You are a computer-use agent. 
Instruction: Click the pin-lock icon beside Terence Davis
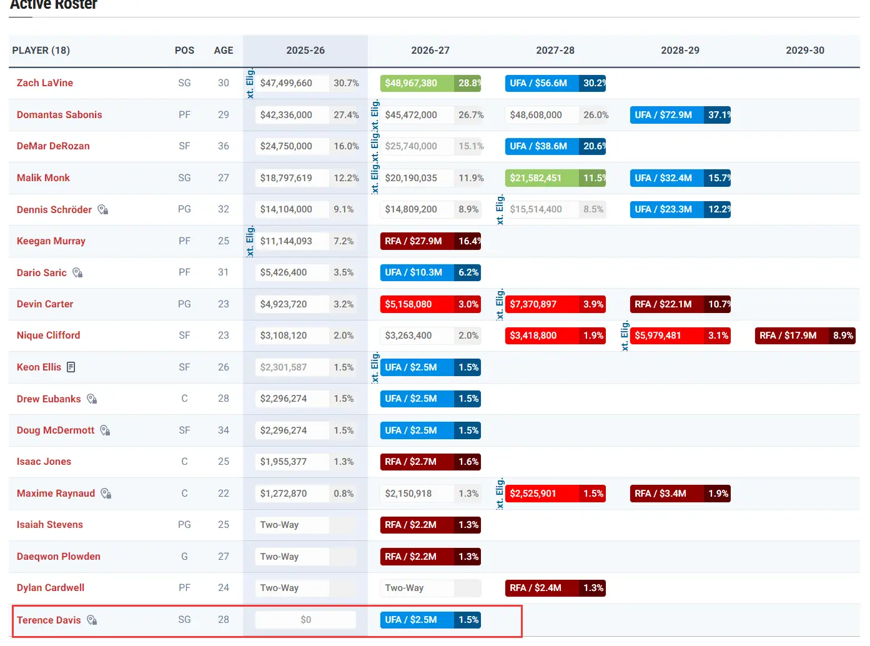pyautogui.click(x=92, y=620)
